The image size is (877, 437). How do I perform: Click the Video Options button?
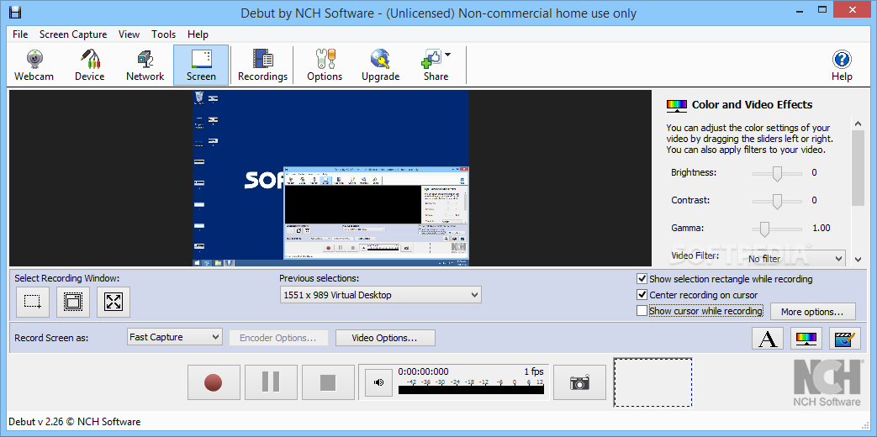point(385,338)
